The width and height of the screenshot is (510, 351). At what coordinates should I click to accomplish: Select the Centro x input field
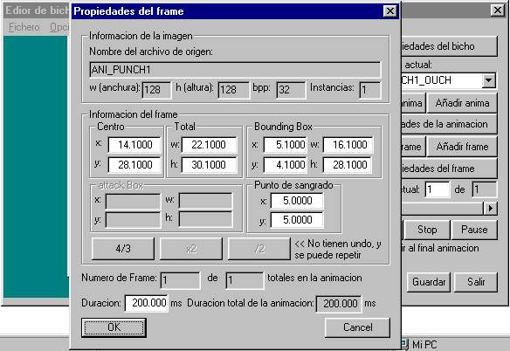click(134, 145)
